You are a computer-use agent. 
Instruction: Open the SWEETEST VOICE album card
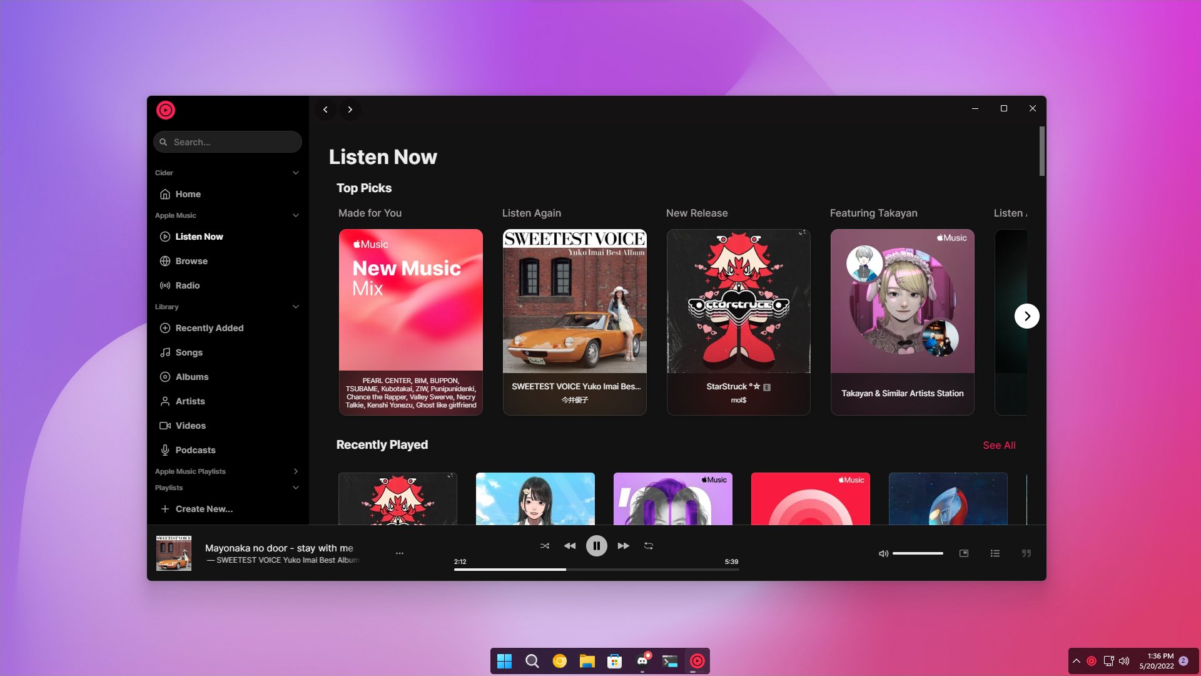point(575,322)
